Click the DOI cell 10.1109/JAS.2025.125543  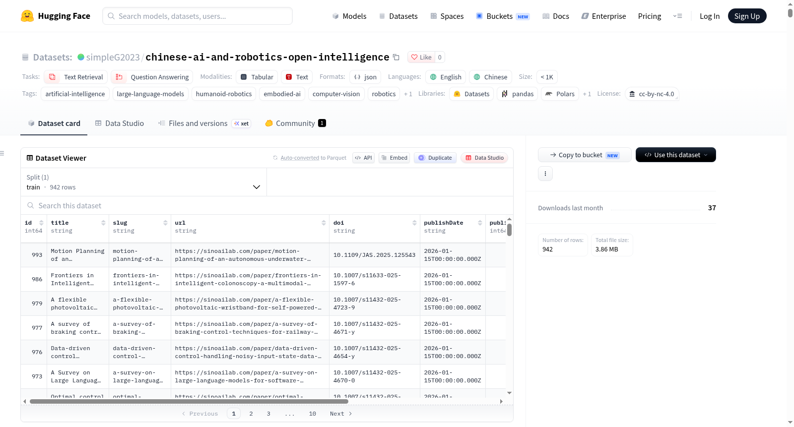click(374, 255)
